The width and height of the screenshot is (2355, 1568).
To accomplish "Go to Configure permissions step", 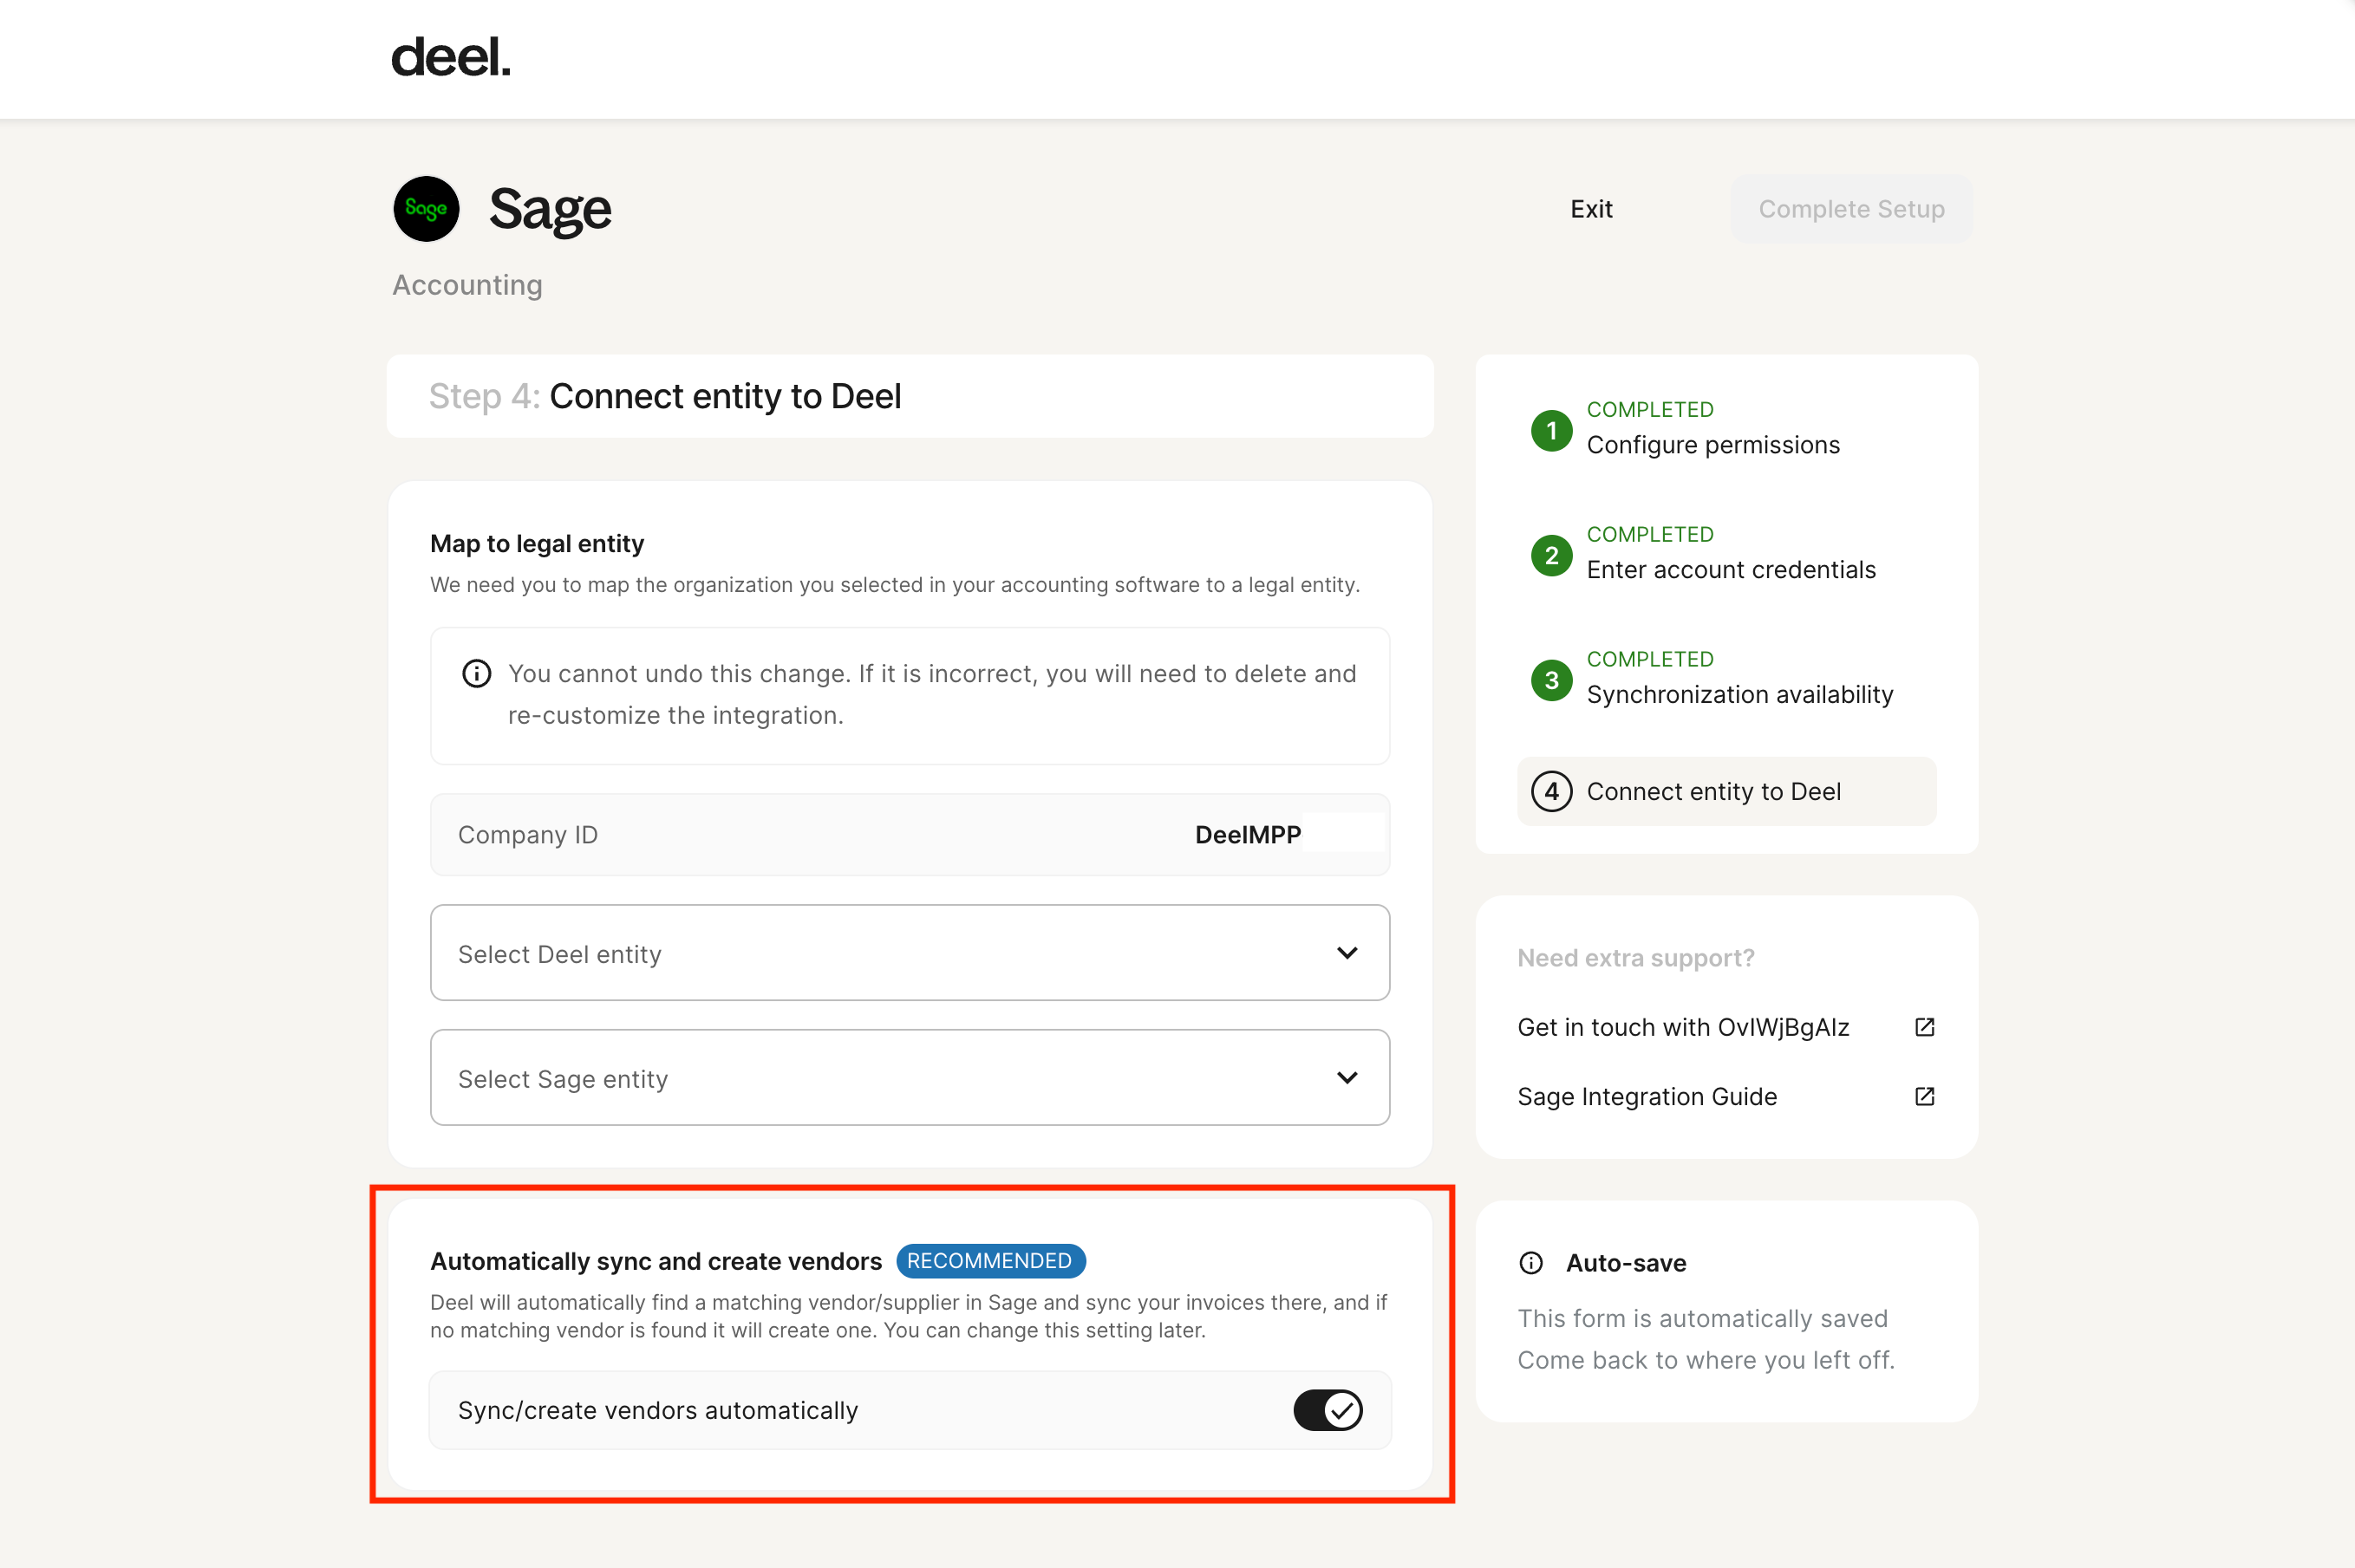I will click(x=1712, y=445).
